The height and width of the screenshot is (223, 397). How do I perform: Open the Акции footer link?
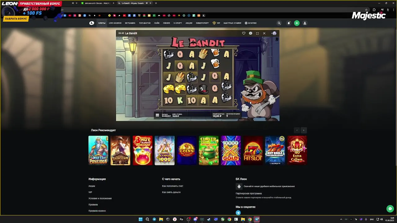tap(92, 186)
